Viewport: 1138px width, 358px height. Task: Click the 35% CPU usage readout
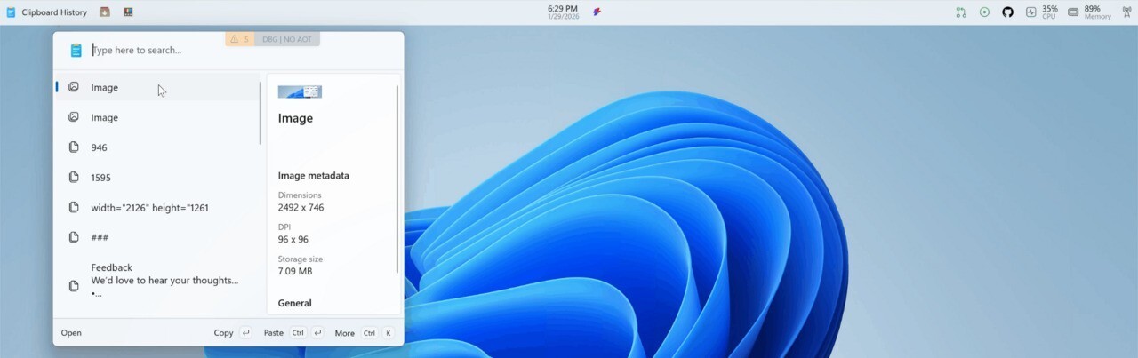click(x=1050, y=12)
